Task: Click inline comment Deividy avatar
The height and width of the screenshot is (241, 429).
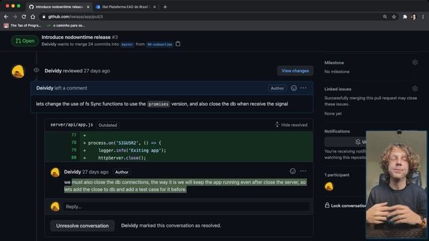Action: [55, 173]
